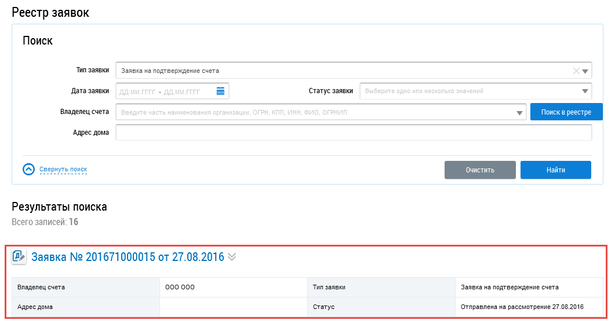This screenshot has width=615, height=320.
Task: Focus the Адрес дома input field
Action: (354, 133)
